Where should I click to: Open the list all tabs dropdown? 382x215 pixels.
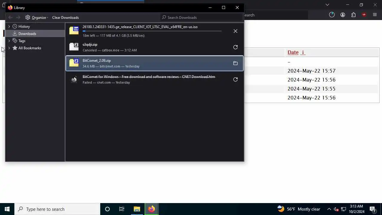327,5
